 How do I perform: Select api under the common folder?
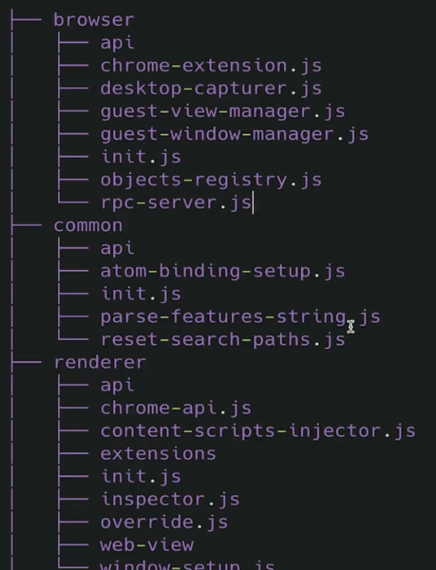[x=117, y=249]
